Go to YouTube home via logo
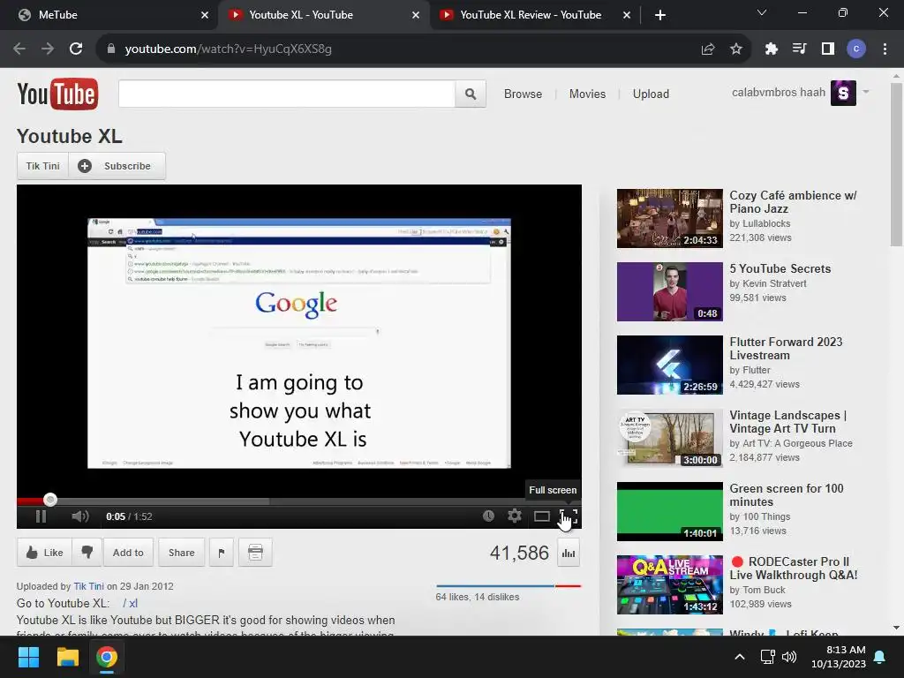The width and height of the screenshot is (904, 678). click(x=57, y=94)
